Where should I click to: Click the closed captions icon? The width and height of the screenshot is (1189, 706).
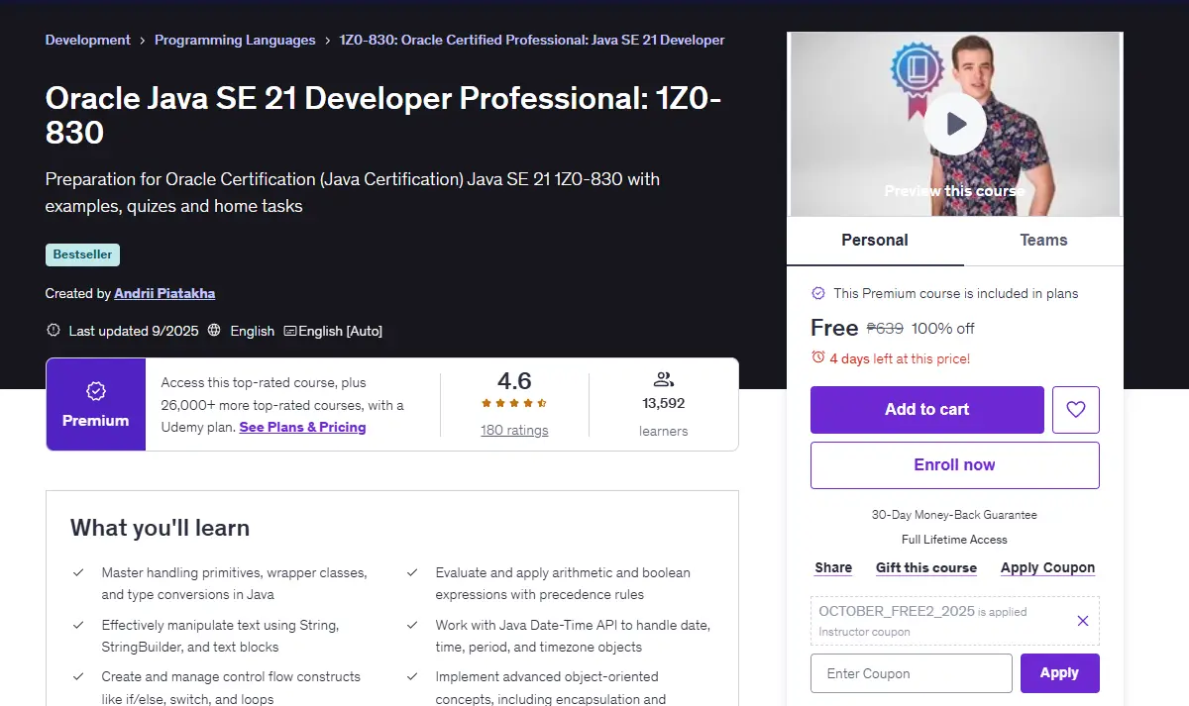point(290,331)
